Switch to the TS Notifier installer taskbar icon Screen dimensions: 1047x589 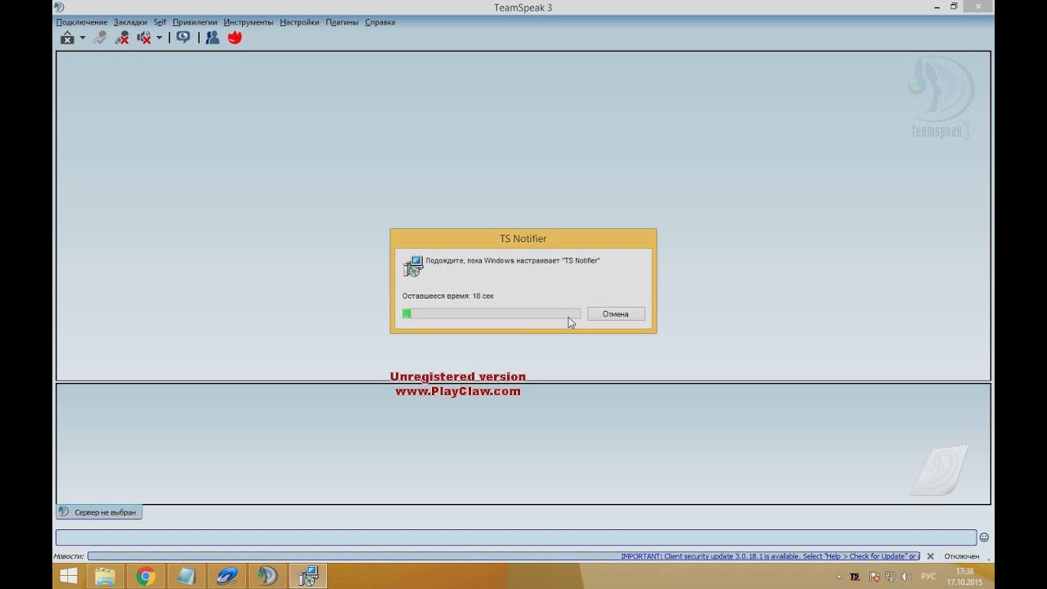[308, 577]
